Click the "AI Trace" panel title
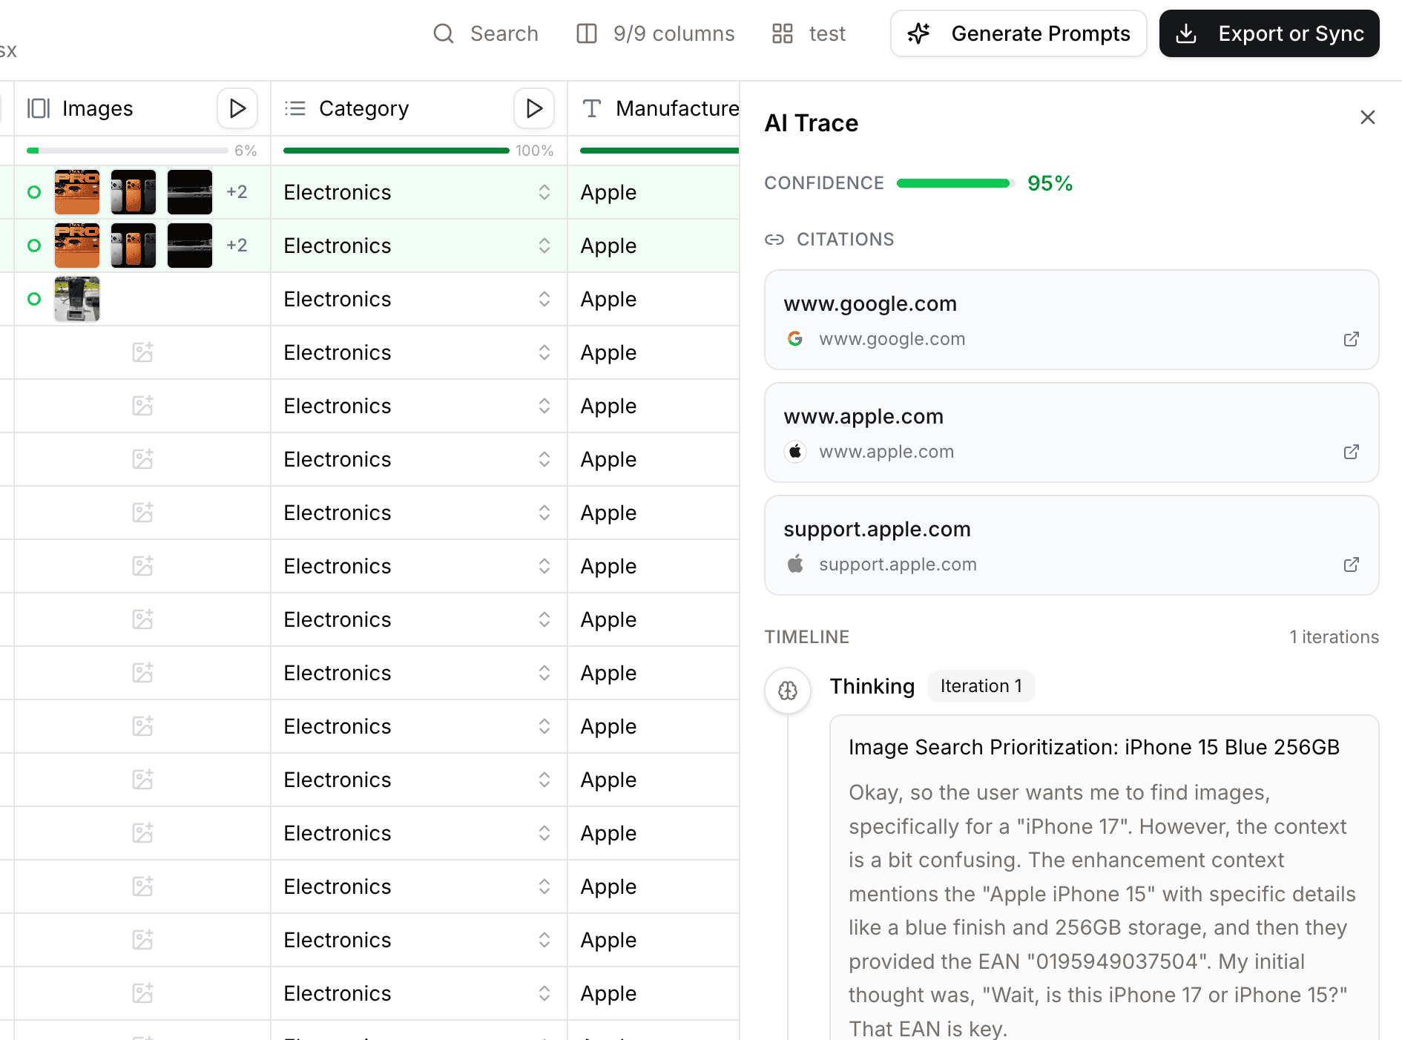 [812, 123]
